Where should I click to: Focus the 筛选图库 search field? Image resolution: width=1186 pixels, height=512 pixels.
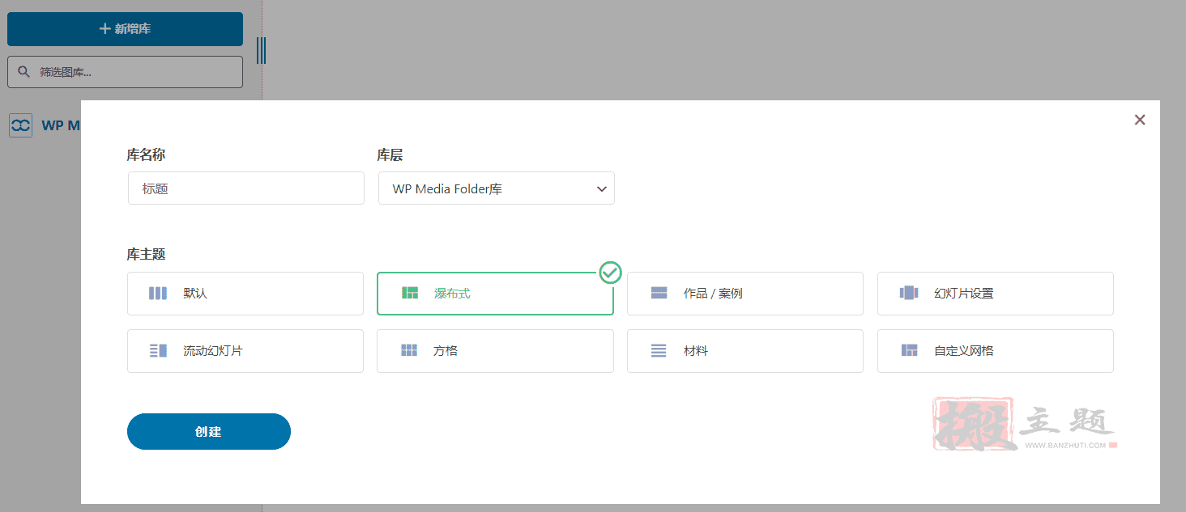coord(125,72)
